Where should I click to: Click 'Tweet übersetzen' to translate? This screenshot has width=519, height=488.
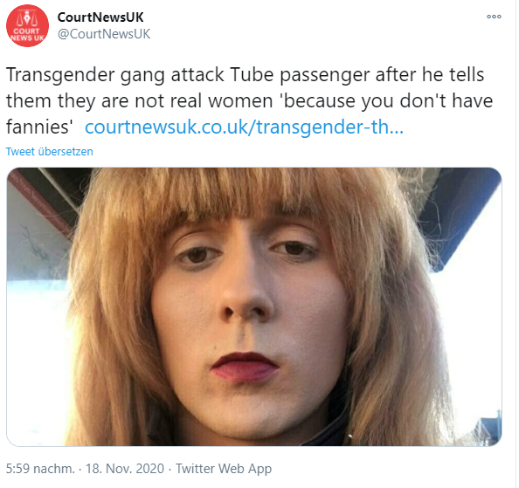(x=49, y=151)
